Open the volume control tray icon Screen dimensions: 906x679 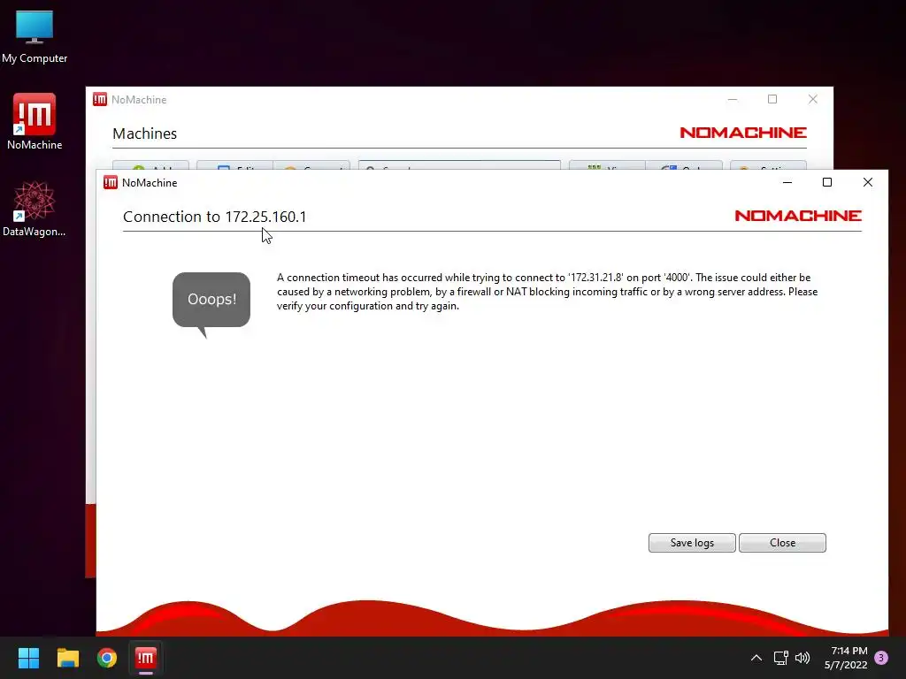pos(802,658)
